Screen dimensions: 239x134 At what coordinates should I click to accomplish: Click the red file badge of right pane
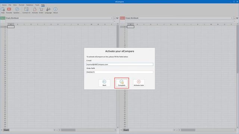pos(122,18)
